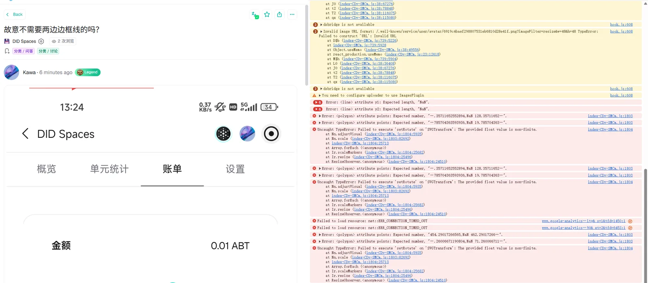The width and height of the screenshot is (648, 283).
Task: Expand the grouped line y1 error badge
Action: [318, 103]
